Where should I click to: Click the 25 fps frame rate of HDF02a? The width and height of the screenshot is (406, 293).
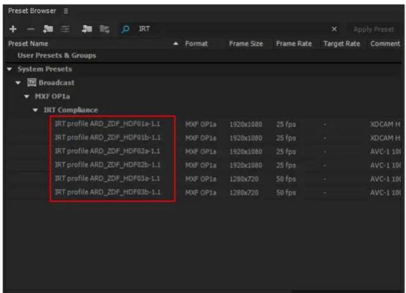click(286, 152)
